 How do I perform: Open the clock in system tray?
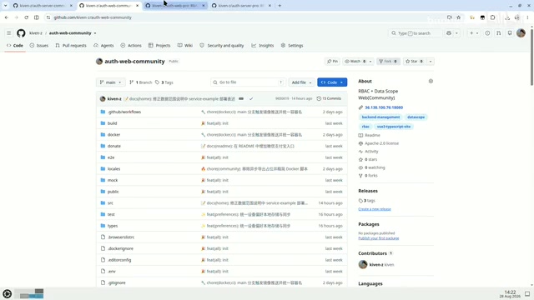click(x=510, y=294)
